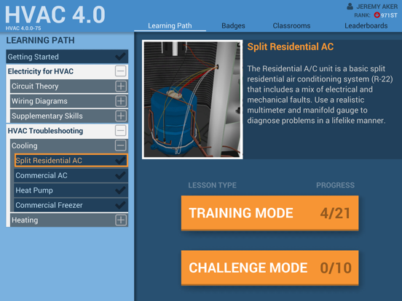Open the Leaderboards tab
This screenshot has height=301, width=402.
click(366, 25)
